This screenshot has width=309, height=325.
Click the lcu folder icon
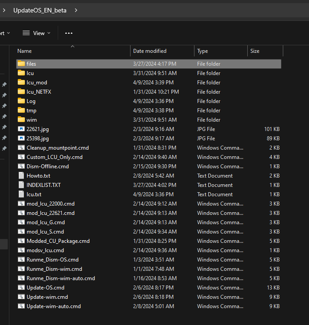(x=21, y=73)
